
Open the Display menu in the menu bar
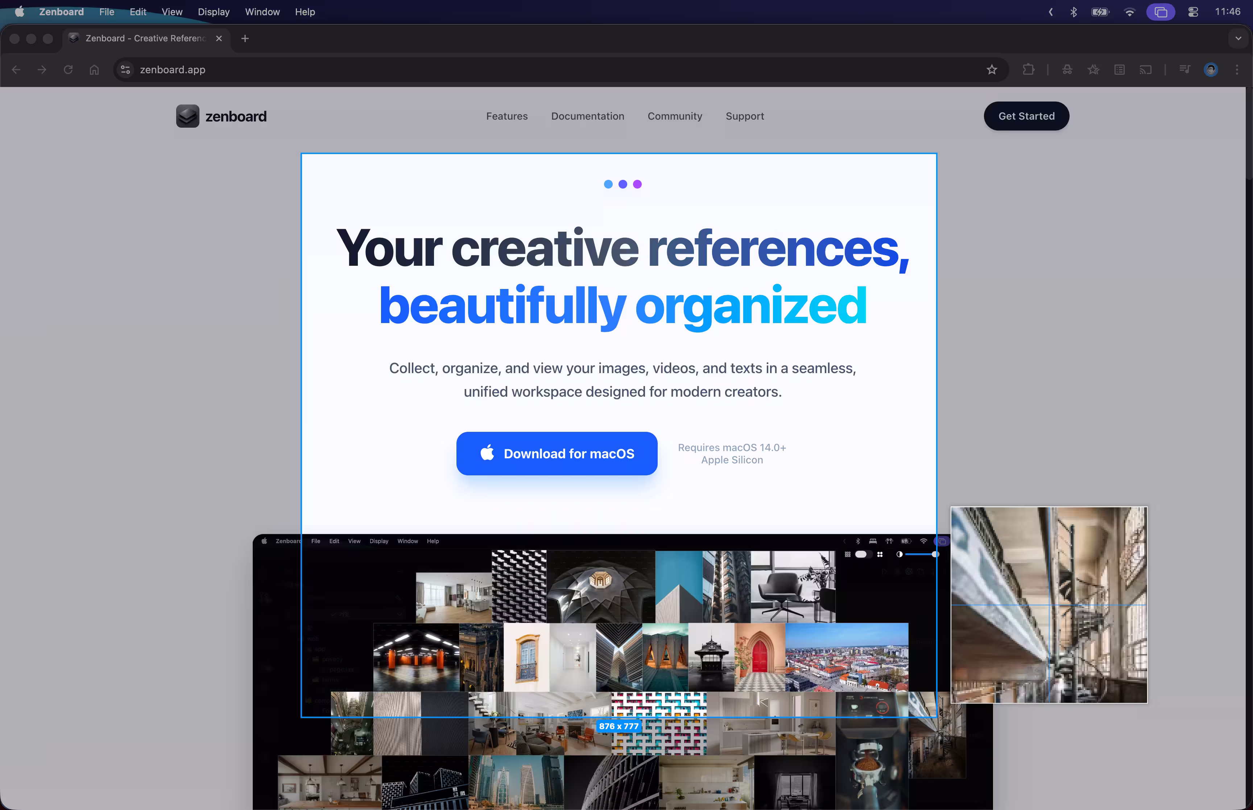(x=213, y=12)
